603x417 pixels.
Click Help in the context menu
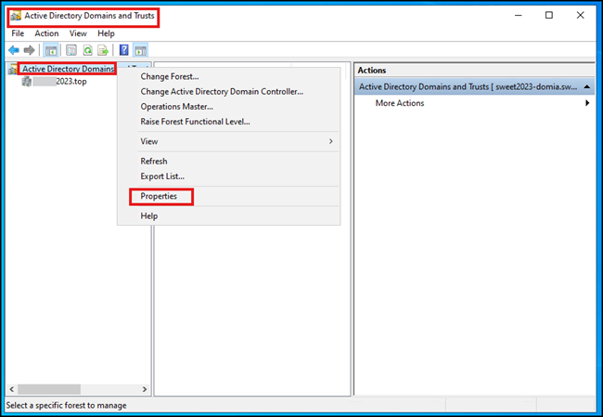click(228, 216)
